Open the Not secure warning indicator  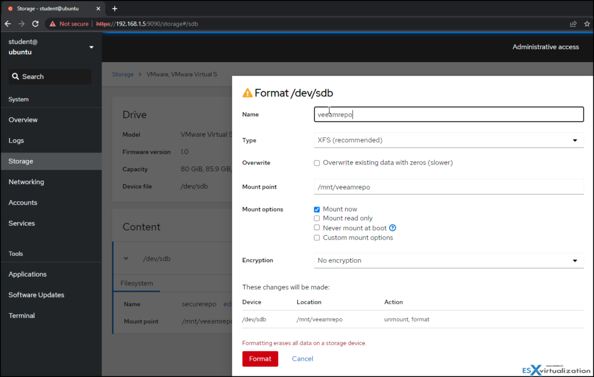[68, 24]
